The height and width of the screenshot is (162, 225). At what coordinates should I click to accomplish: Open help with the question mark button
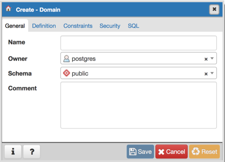[x=32, y=152]
